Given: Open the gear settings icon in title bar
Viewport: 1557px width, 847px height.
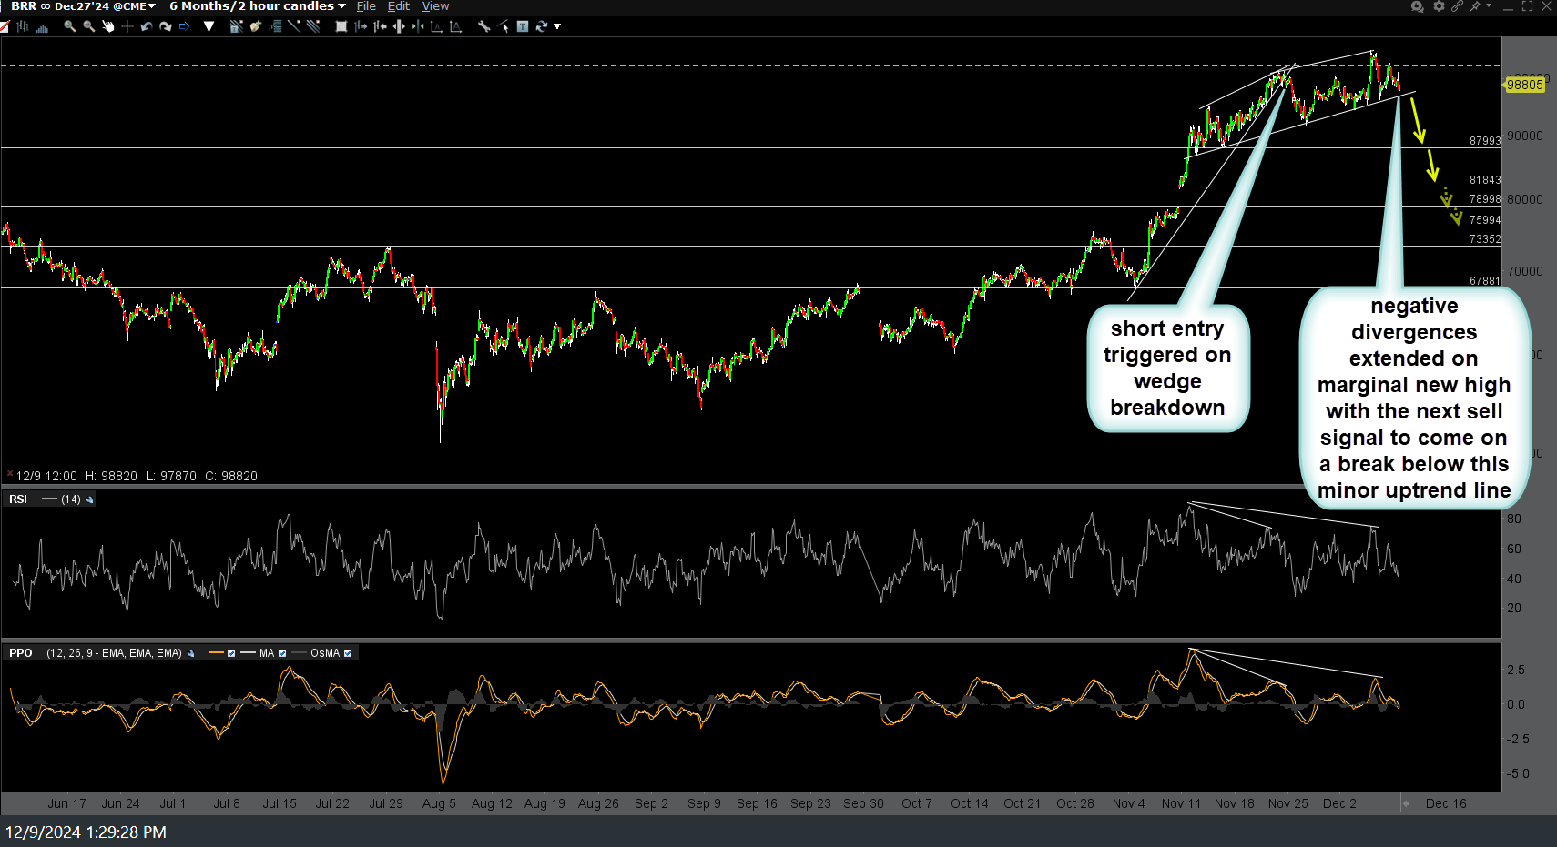Looking at the screenshot, I should (x=1439, y=6).
